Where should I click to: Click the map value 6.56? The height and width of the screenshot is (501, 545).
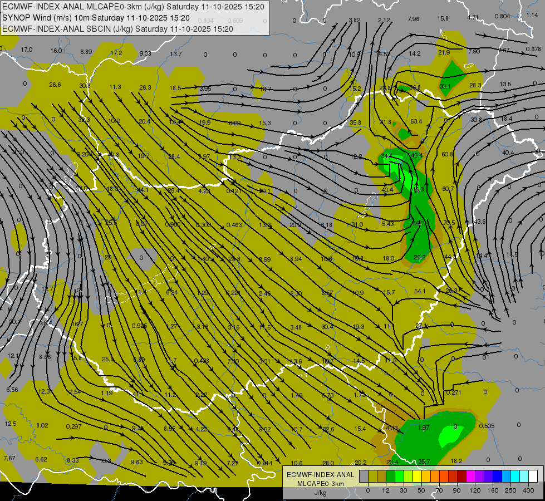[12, 390]
